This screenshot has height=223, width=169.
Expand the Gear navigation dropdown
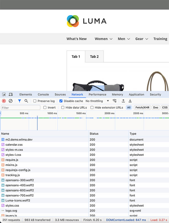142,39
